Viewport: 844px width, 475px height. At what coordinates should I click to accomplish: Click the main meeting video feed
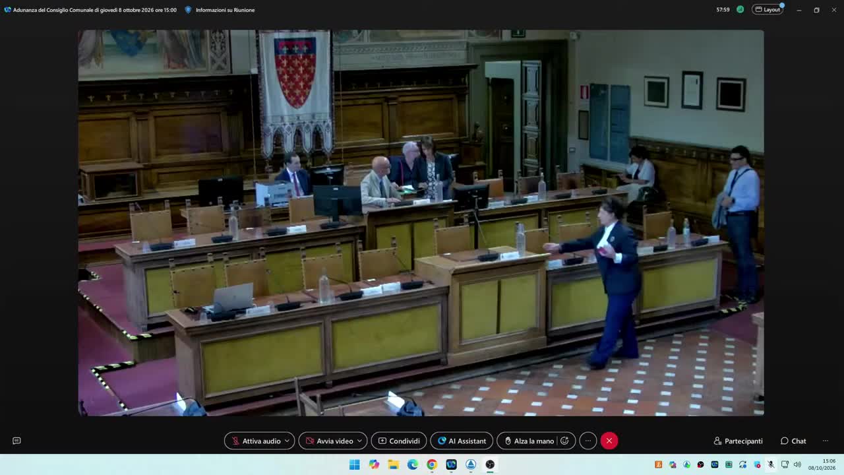pyautogui.click(x=421, y=223)
